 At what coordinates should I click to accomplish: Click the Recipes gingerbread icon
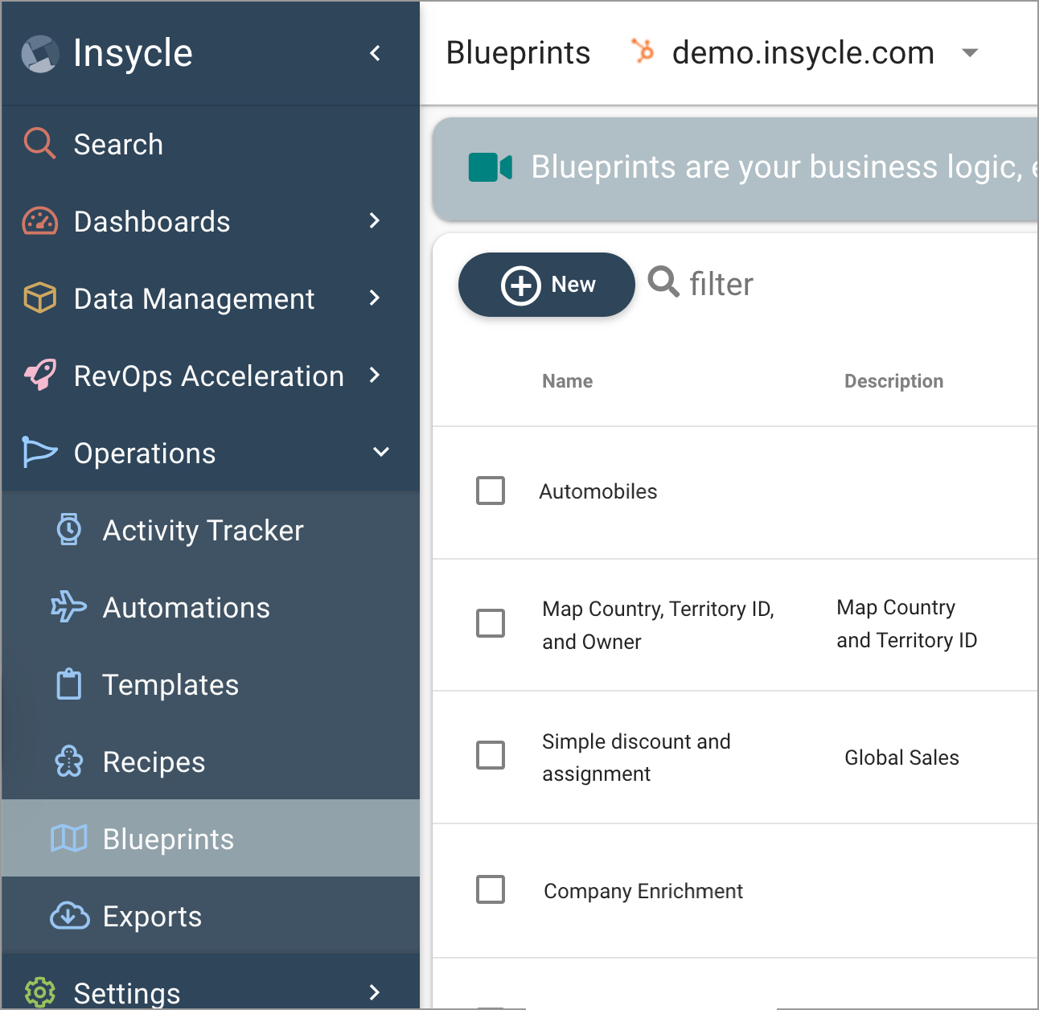click(x=69, y=762)
